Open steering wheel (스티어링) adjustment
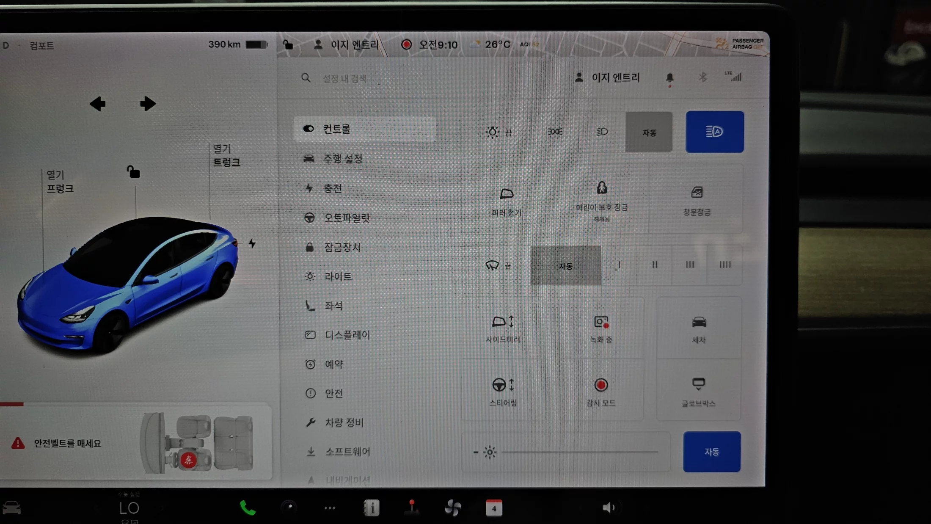 (503, 385)
